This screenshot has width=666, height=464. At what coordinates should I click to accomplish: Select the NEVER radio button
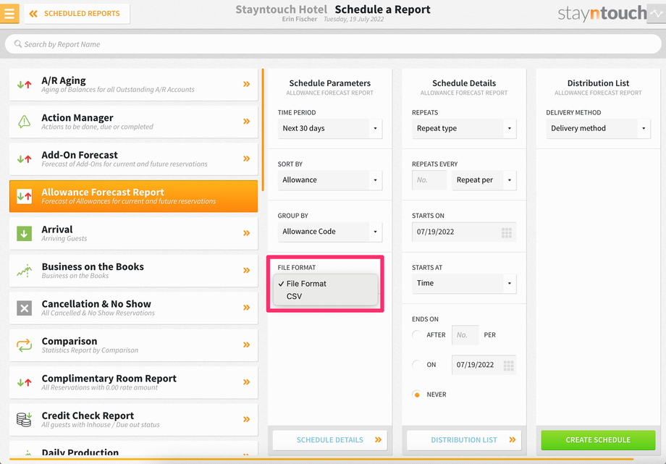(417, 395)
